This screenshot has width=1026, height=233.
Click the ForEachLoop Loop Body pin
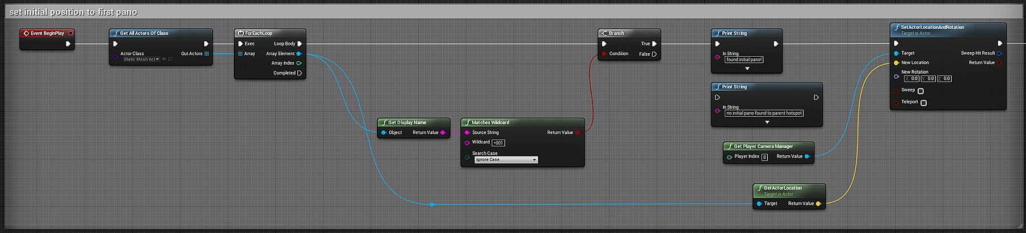tap(300, 44)
